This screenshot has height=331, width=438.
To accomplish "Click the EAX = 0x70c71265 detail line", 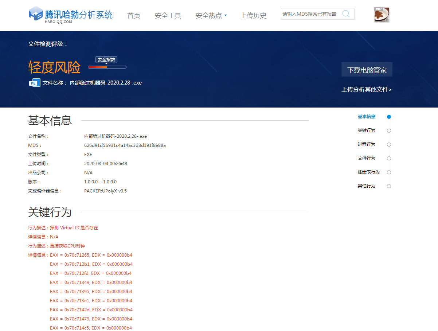I will pyautogui.click(x=91, y=255).
